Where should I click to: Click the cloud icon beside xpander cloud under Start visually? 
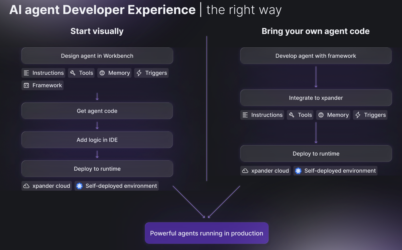tap(26, 186)
